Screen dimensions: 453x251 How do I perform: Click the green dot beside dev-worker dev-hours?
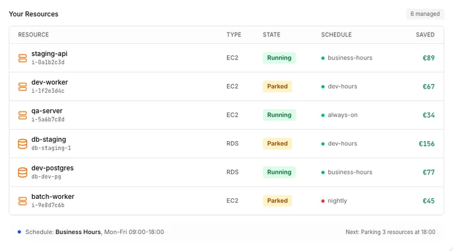pos(323,87)
